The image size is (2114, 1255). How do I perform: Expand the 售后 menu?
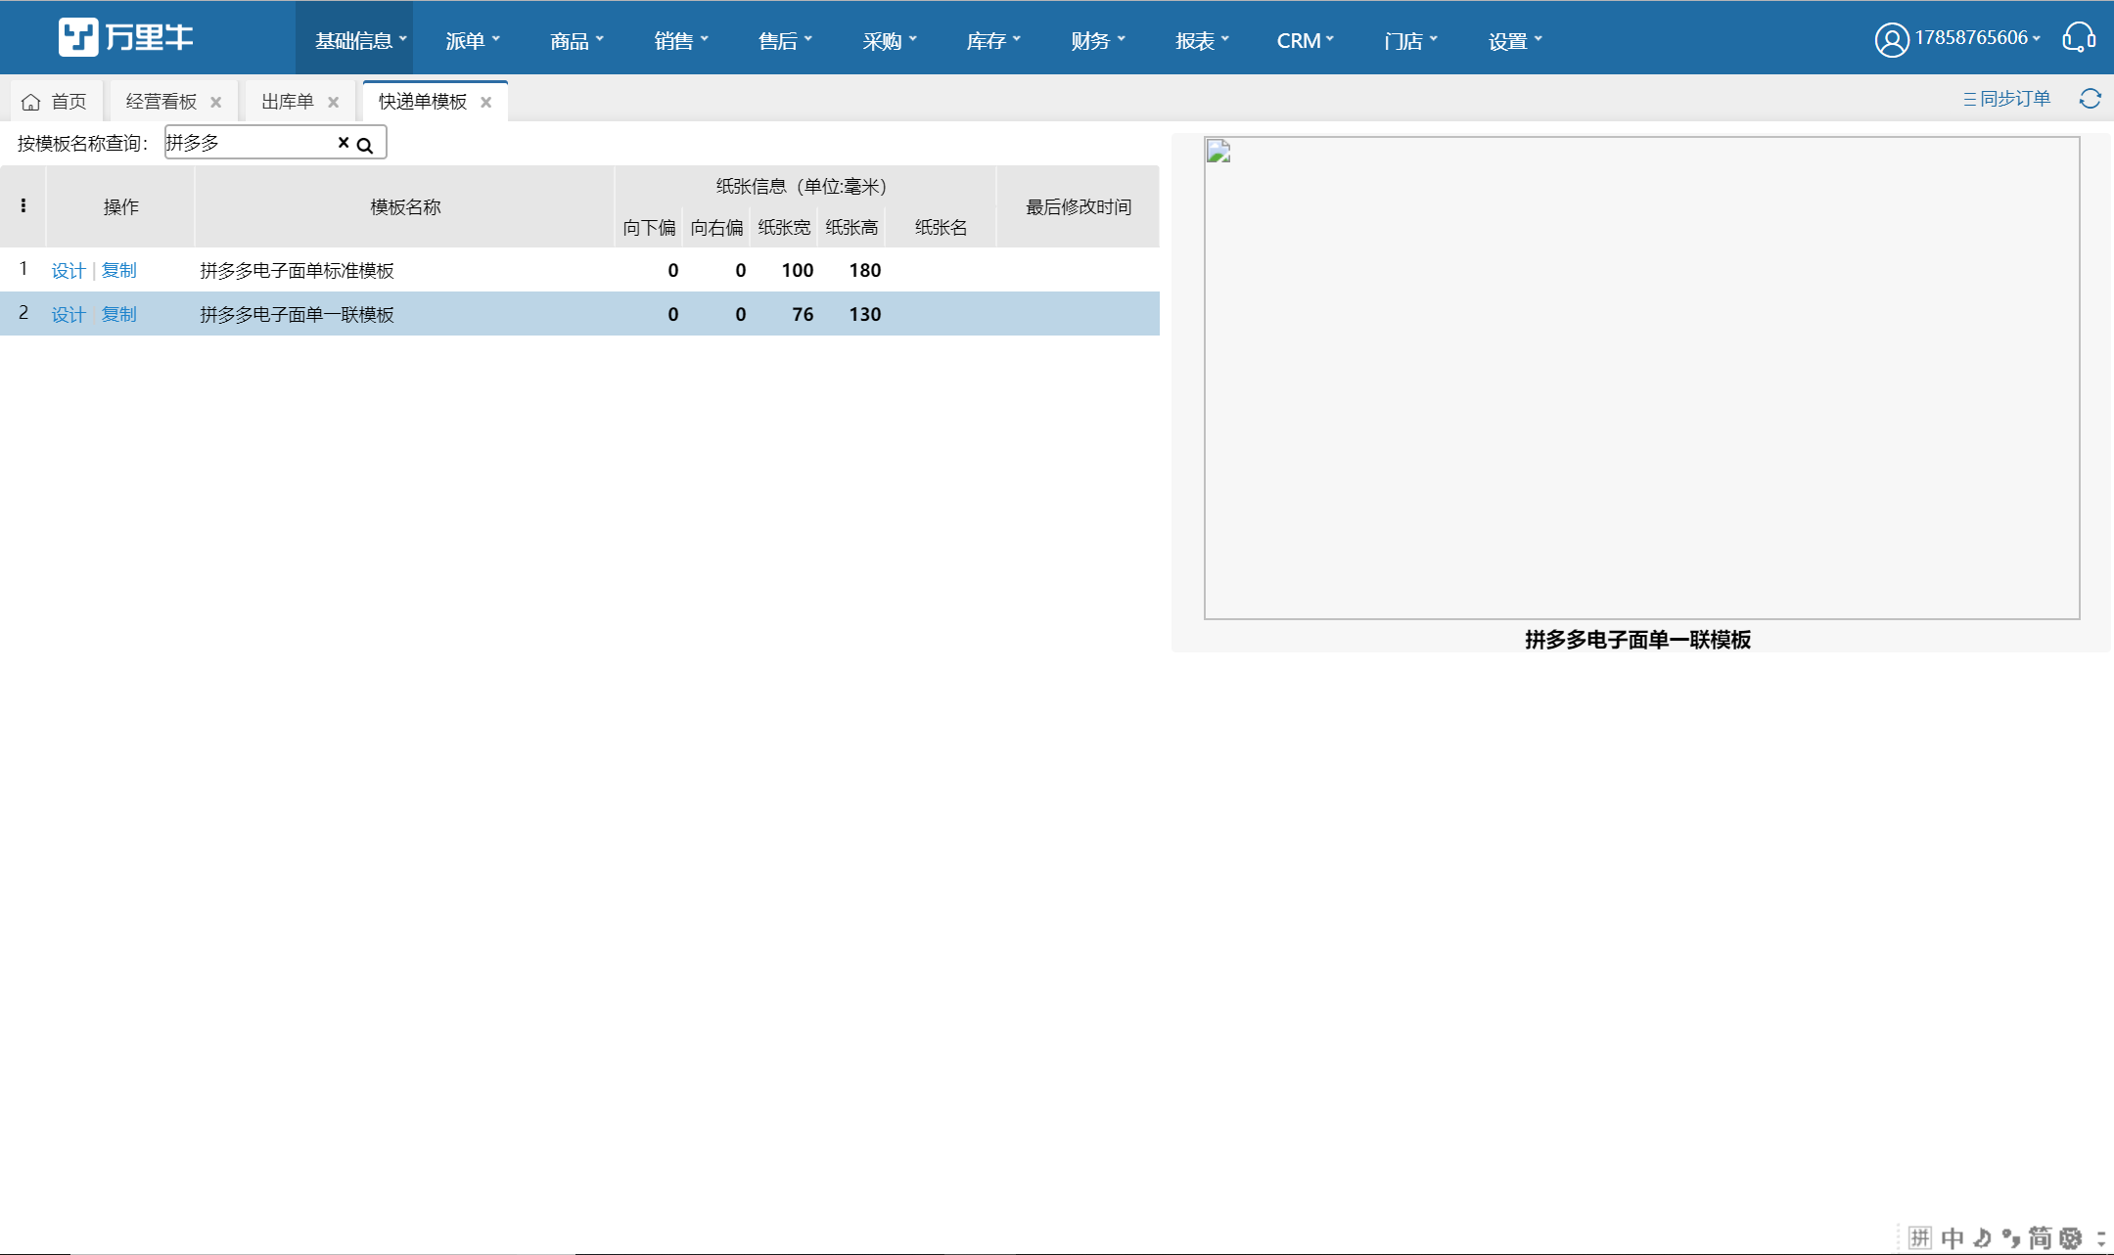(x=785, y=41)
